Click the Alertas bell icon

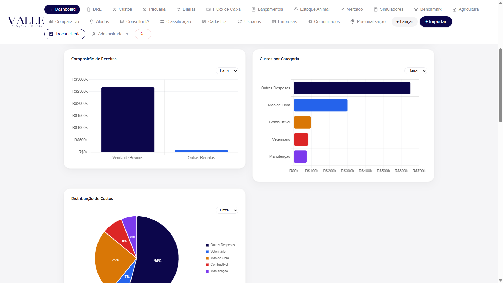pyautogui.click(x=92, y=21)
